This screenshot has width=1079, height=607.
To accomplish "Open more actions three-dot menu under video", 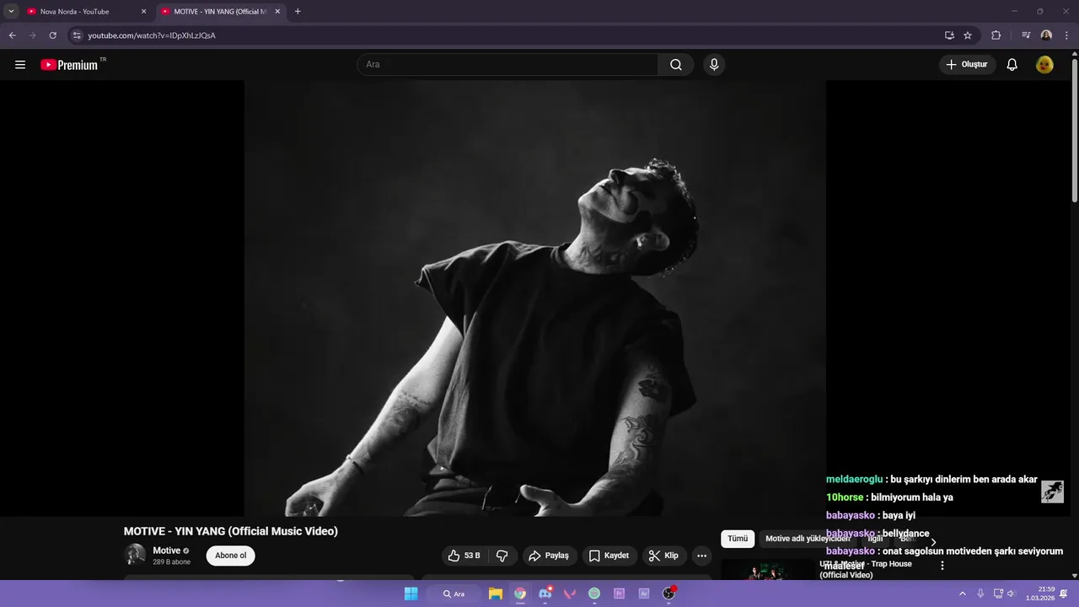I will tap(701, 556).
